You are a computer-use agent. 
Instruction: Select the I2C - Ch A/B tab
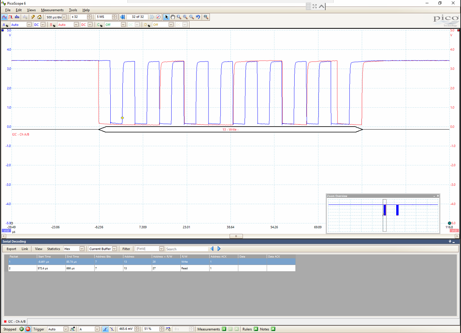(15, 322)
